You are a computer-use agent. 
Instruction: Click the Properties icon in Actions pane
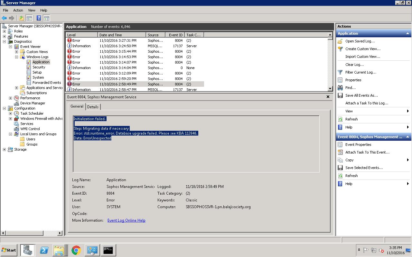340,80
